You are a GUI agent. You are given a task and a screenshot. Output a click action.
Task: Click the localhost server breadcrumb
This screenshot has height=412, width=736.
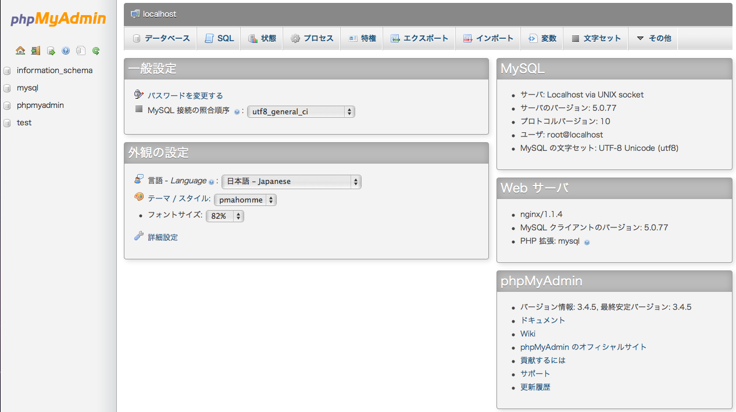(159, 14)
